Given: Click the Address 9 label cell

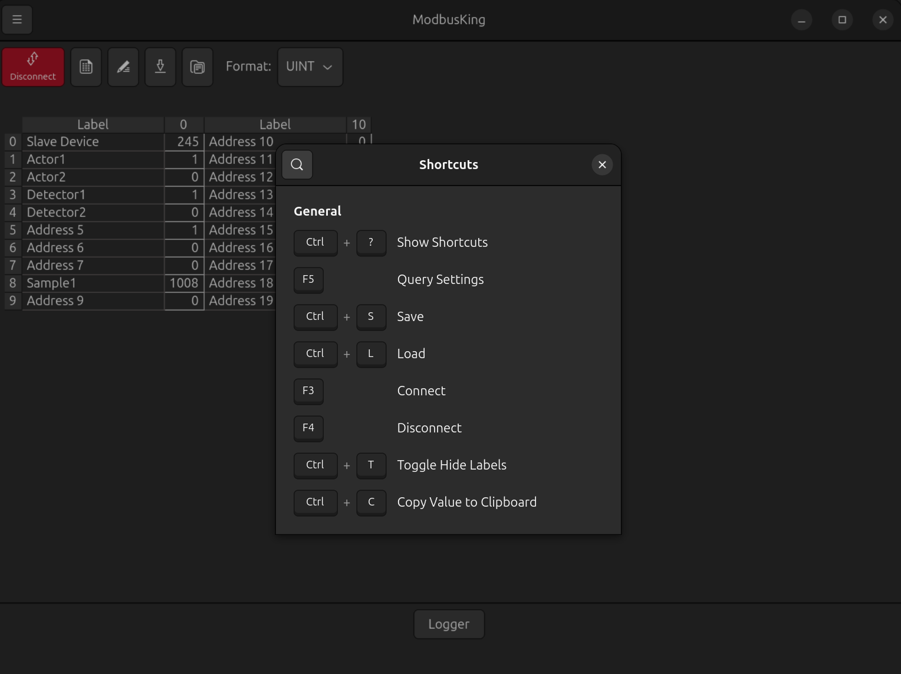Looking at the screenshot, I should click(x=93, y=301).
